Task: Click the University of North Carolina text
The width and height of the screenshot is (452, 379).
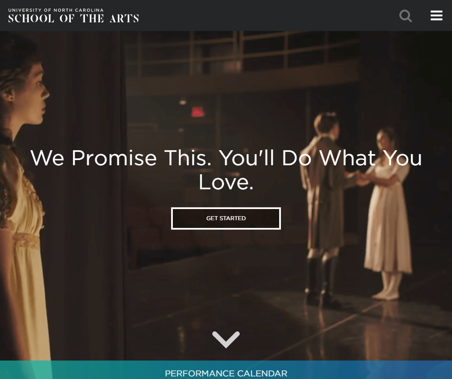Action: [56, 10]
